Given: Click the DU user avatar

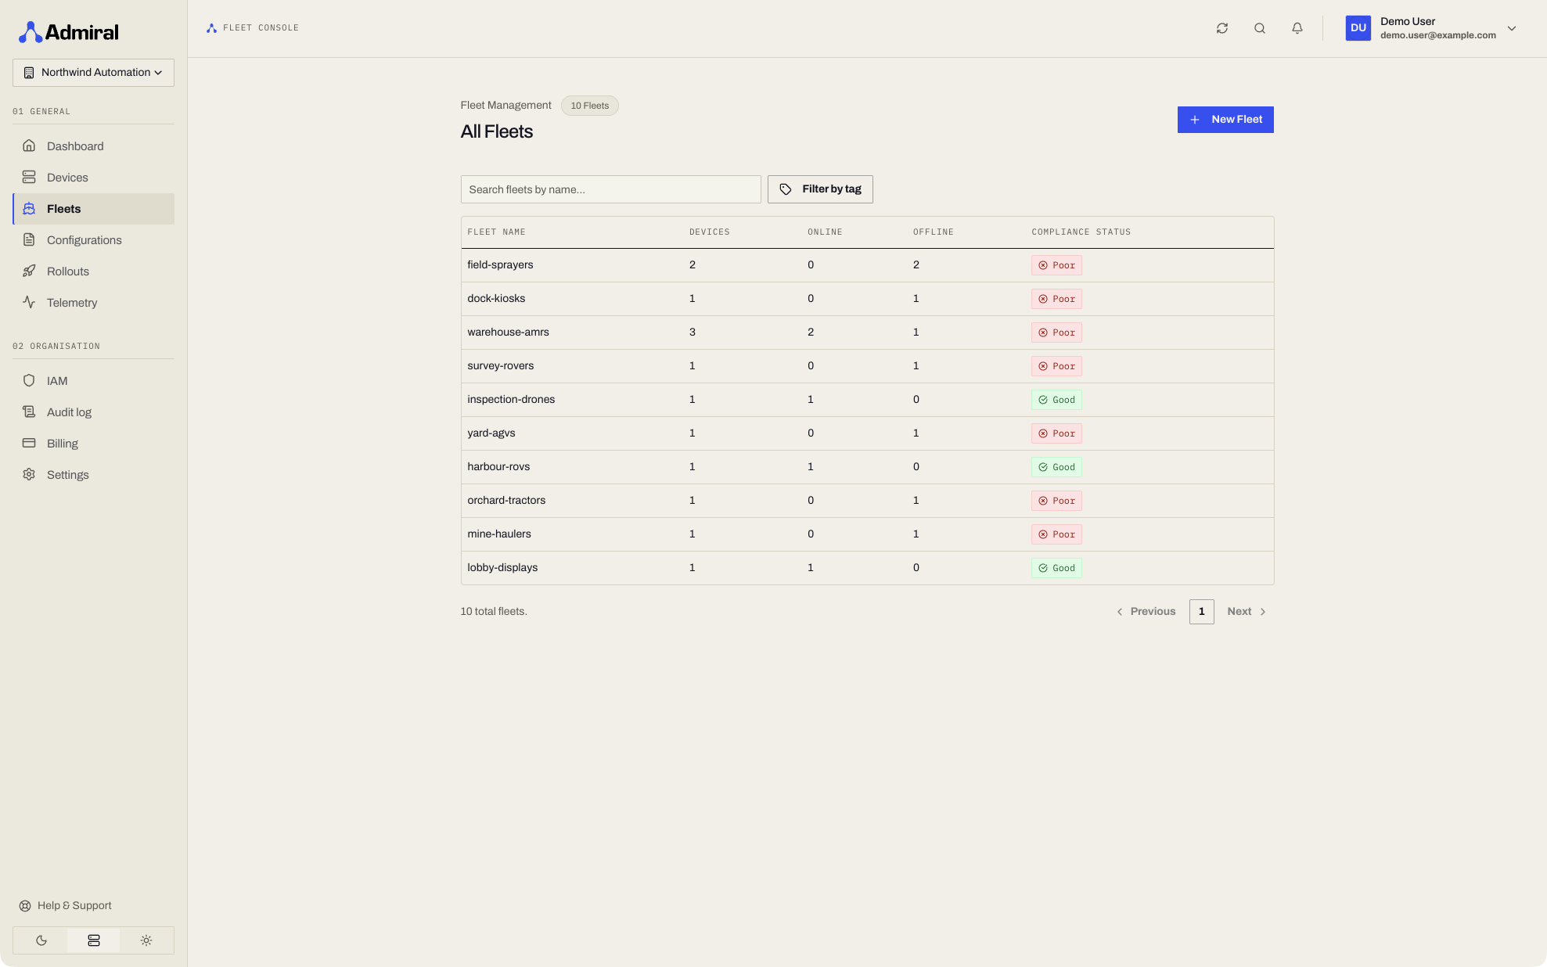Looking at the screenshot, I should [1358, 28].
